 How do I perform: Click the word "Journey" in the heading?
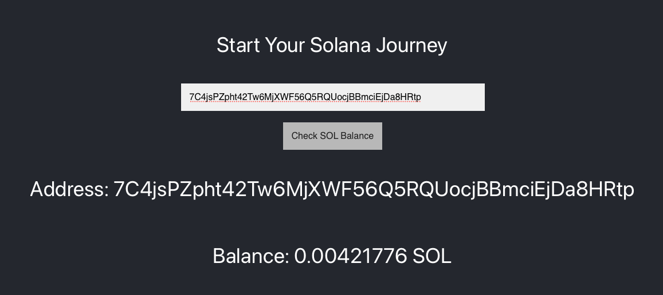[x=411, y=46]
